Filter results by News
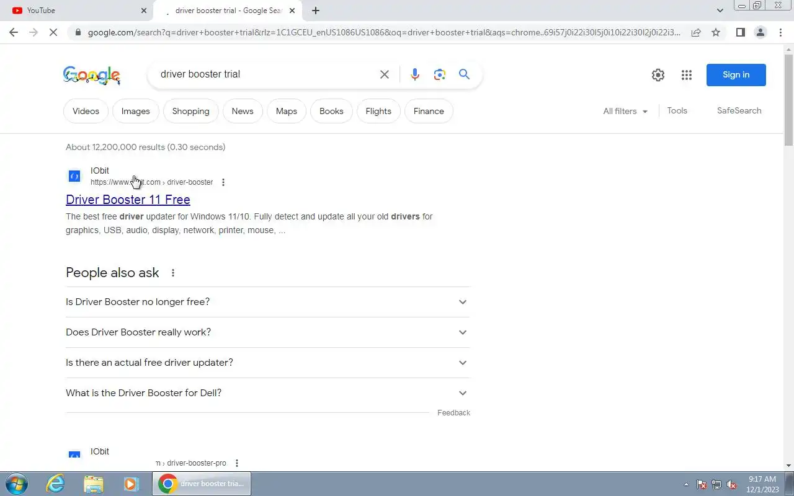Screen dimensions: 794x496 pos(243,111)
